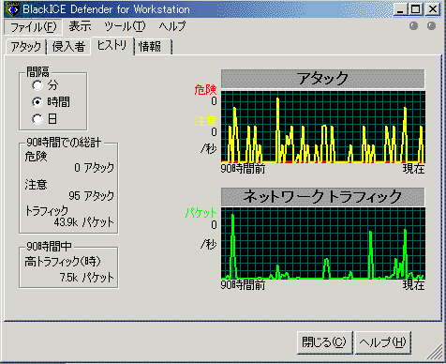The height and width of the screenshot is (364, 446).
Task: Select the 分 (minutes) interval radio button
Action: [x=37, y=85]
